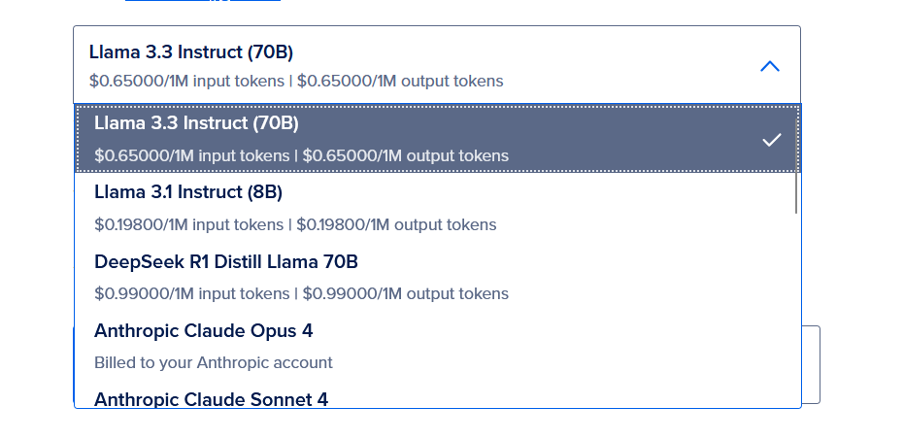
Task: Click the $0.99000/1M output tokens price
Action: [405, 293]
